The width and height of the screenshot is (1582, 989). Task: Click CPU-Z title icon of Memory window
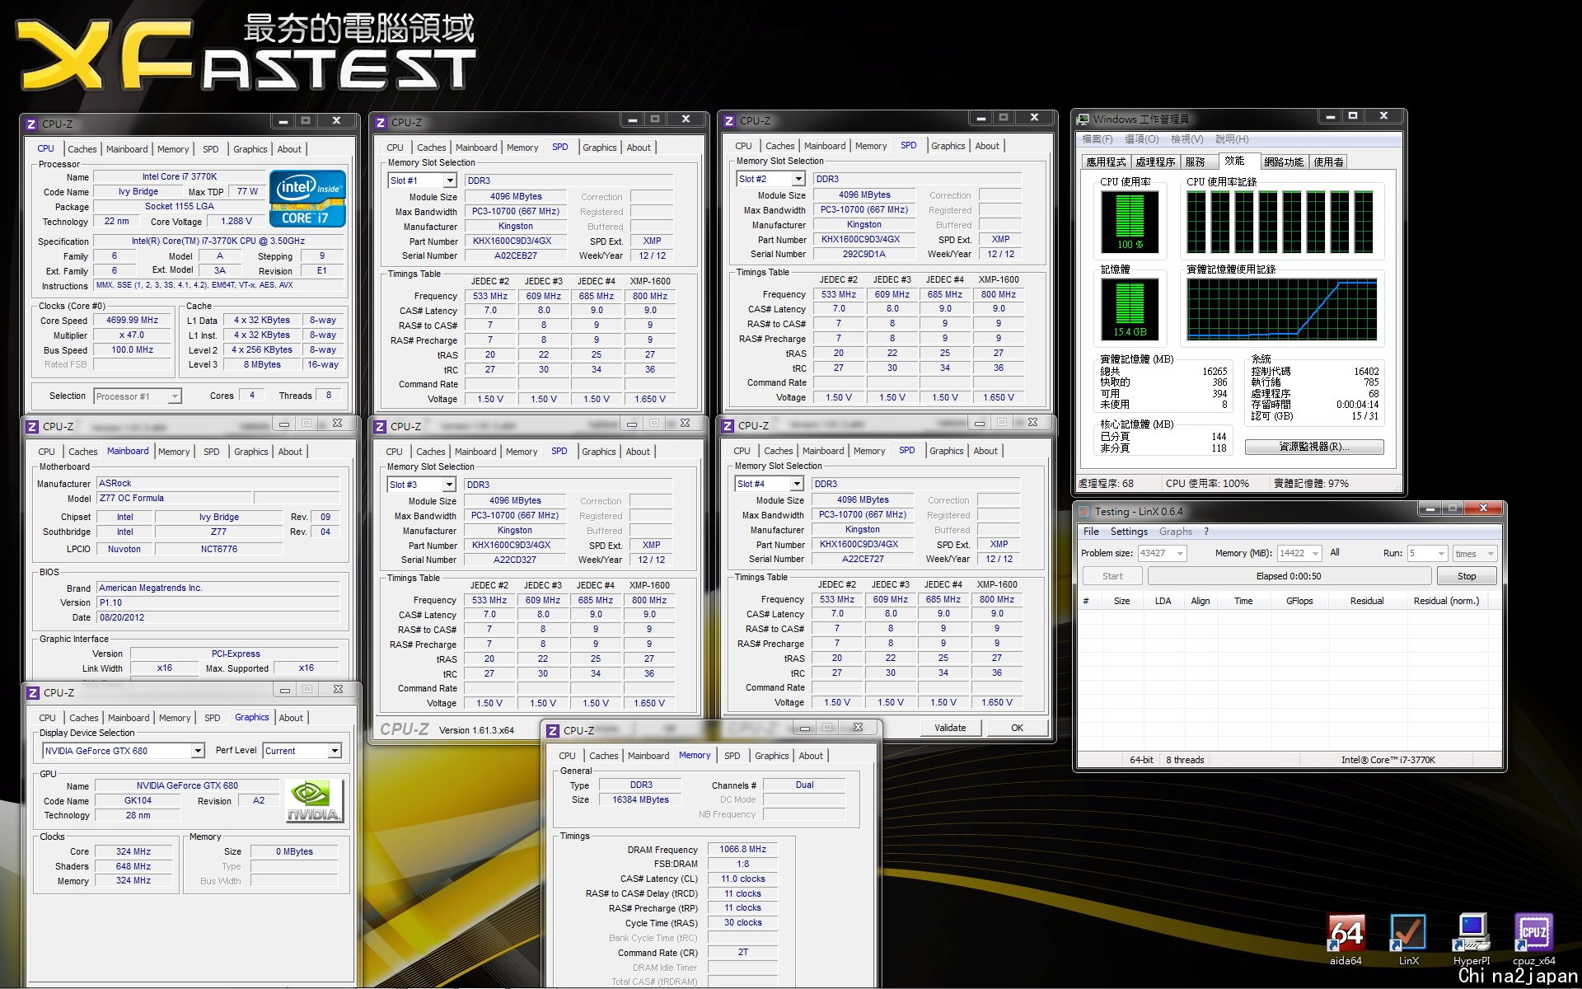553,730
